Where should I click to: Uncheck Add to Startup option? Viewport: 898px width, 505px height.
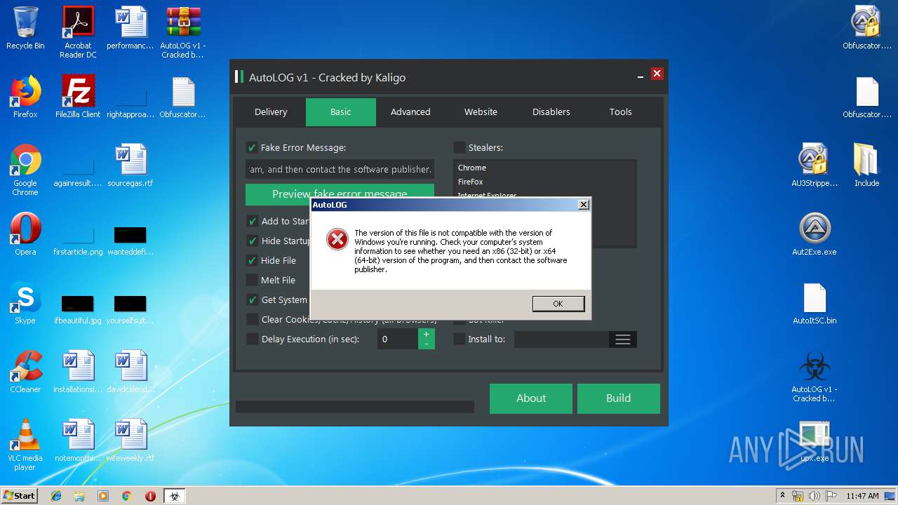[x=252, y=221]
